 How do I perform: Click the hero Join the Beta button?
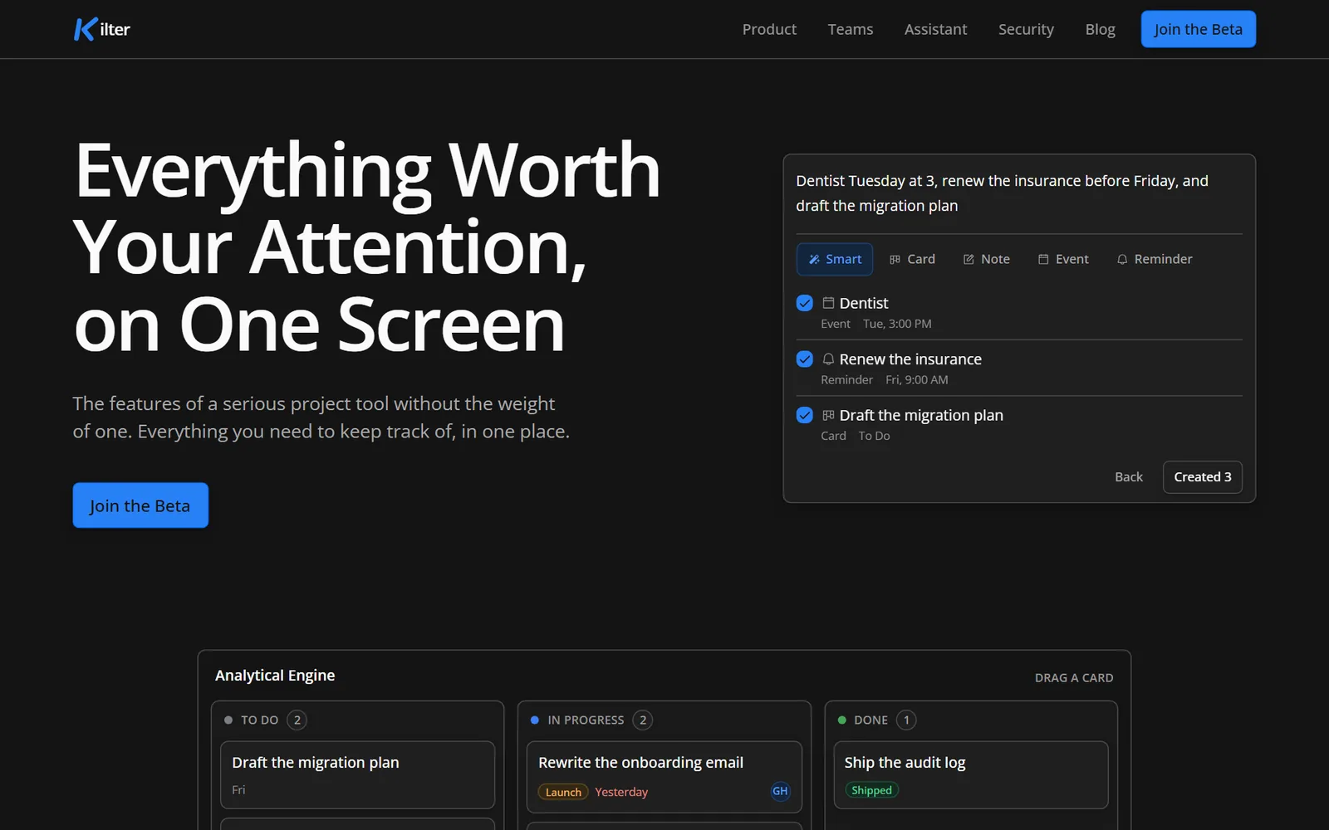tap(140, 505)
